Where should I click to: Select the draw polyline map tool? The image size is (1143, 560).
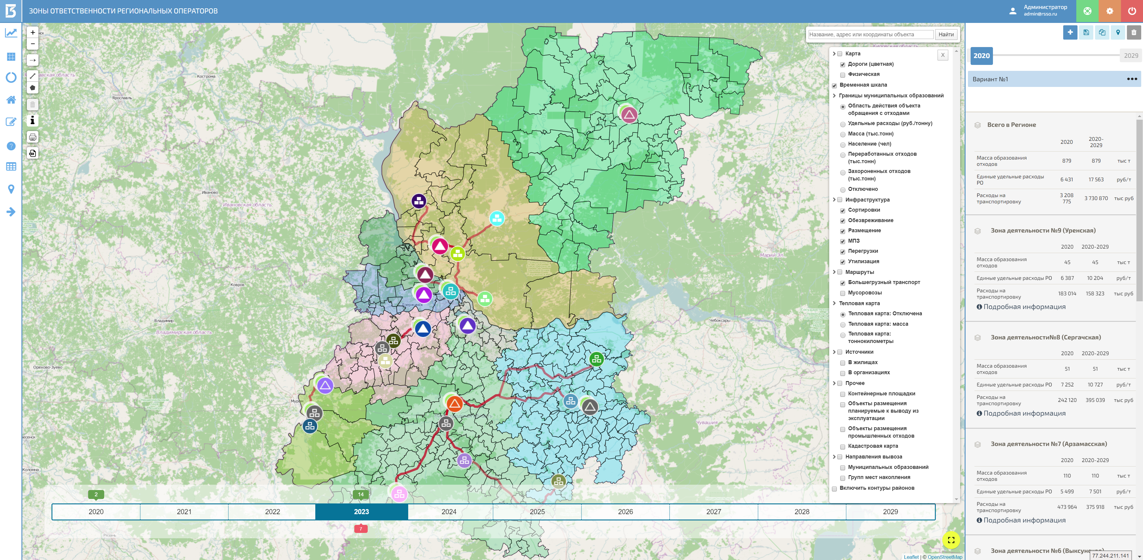coord(32,76)
